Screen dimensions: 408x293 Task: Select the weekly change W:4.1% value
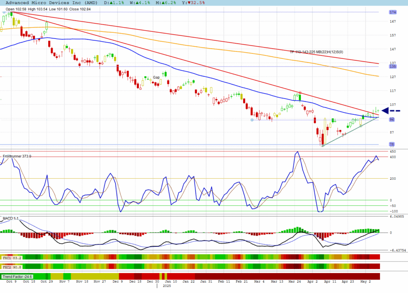tap(140, 3)
